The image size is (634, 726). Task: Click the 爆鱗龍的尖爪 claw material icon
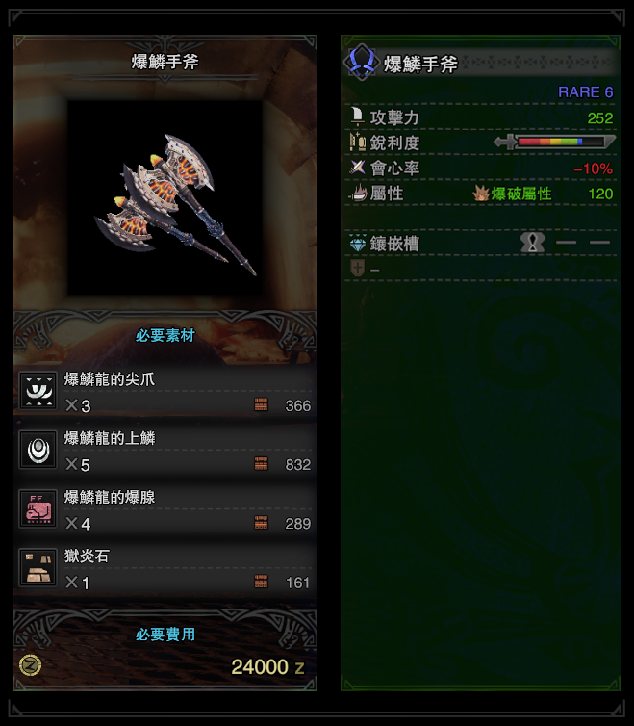38,391
